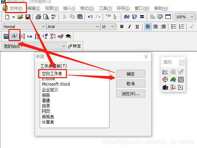Open the zoom 100% dropdown
The height and width of the screenshot is (148, 197).
pos(185,17)
